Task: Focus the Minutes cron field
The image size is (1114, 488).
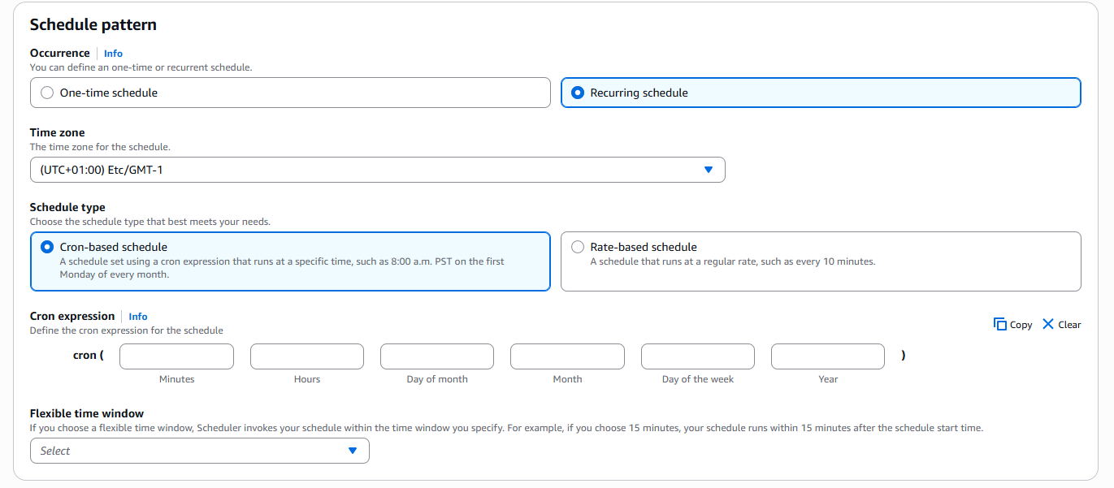Action: 176,356
